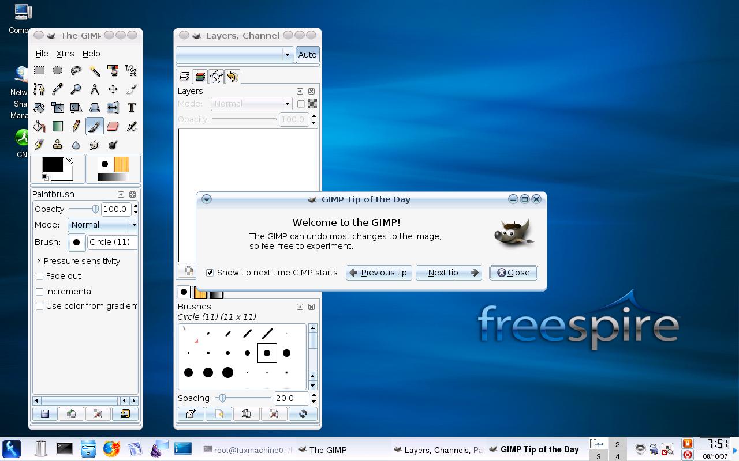Select the Move tool
Viewport: 739px width, 461px height.
[x=113, y=89]
